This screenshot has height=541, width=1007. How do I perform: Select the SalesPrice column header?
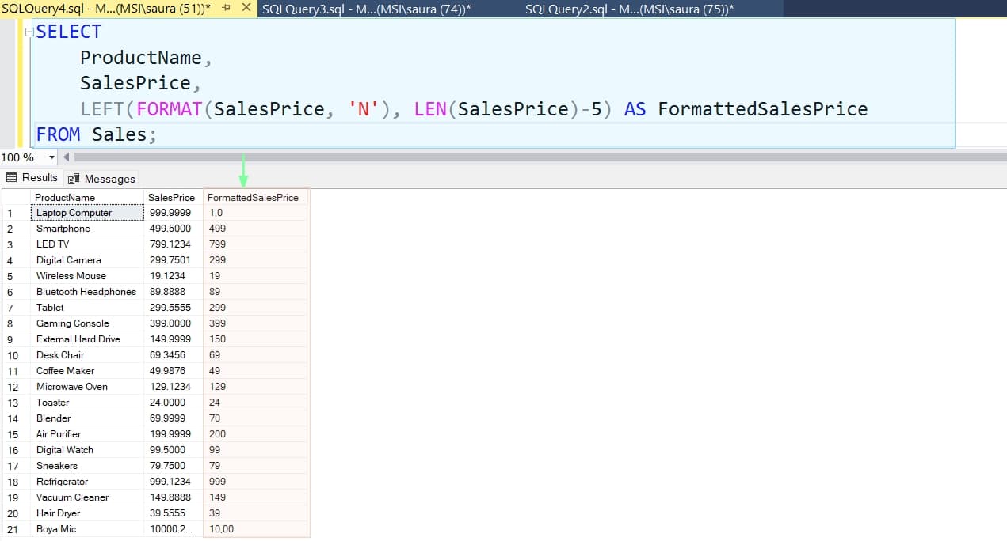(x=171, y=197)
